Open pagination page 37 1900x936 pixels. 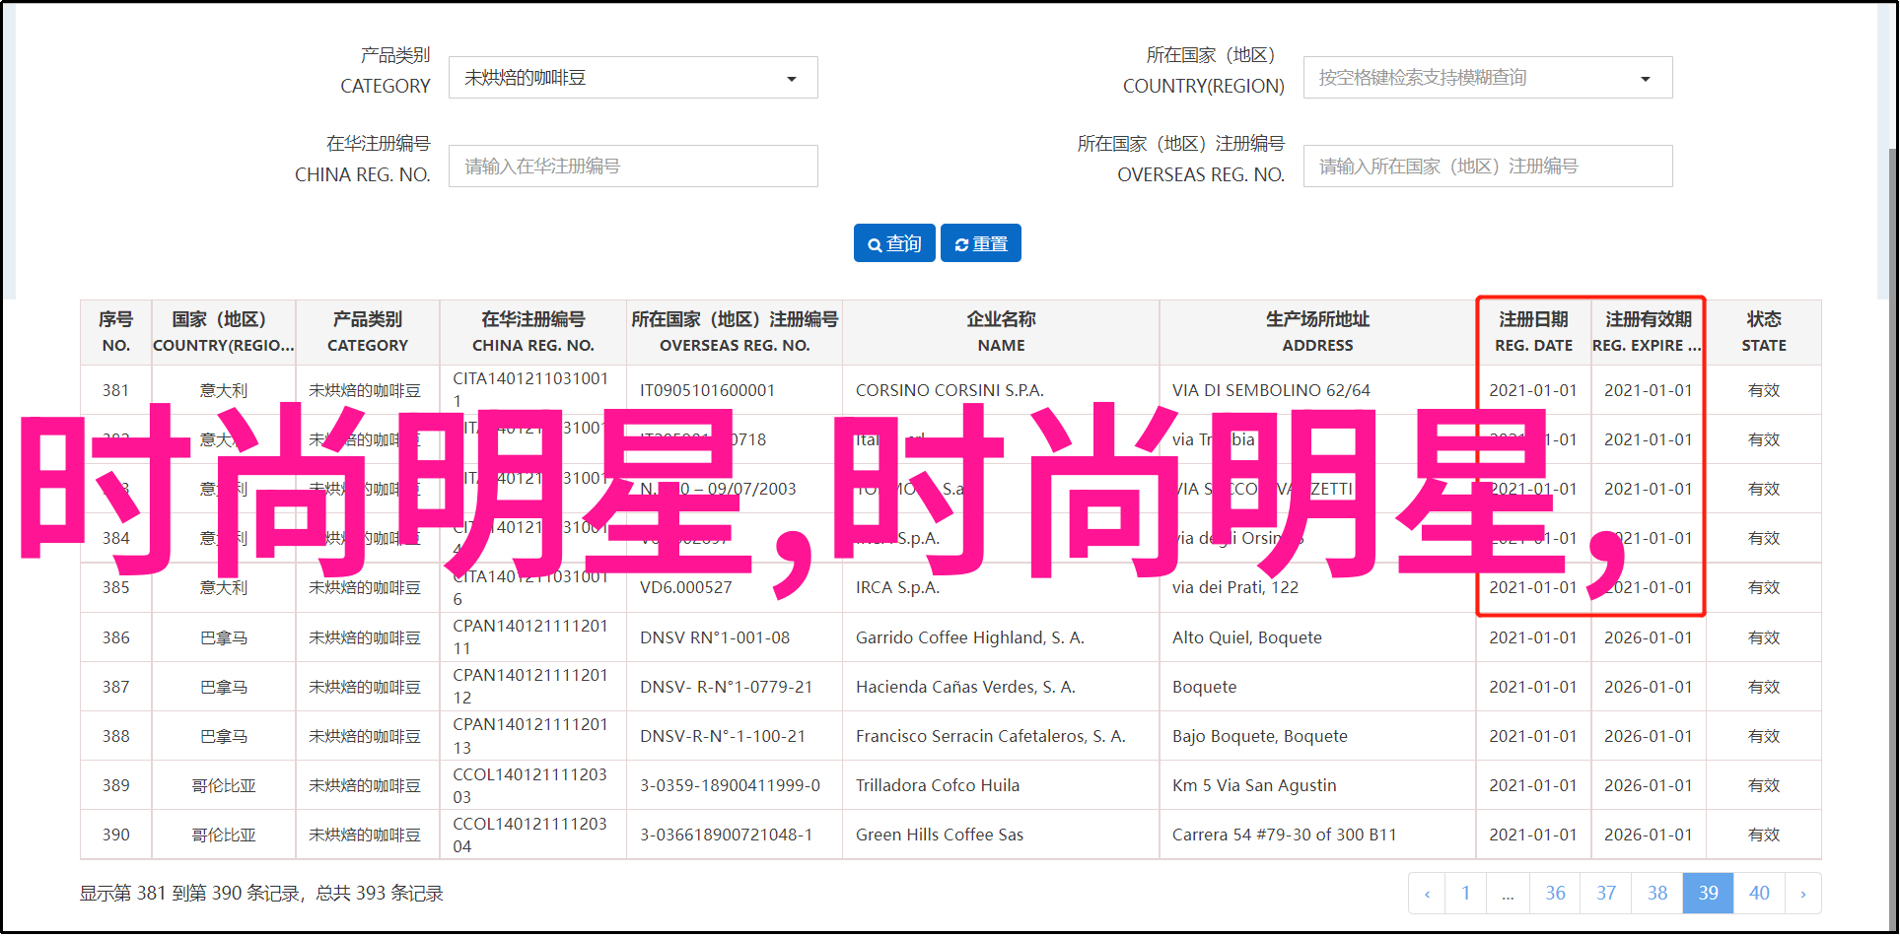click(x=1606, y=894)
